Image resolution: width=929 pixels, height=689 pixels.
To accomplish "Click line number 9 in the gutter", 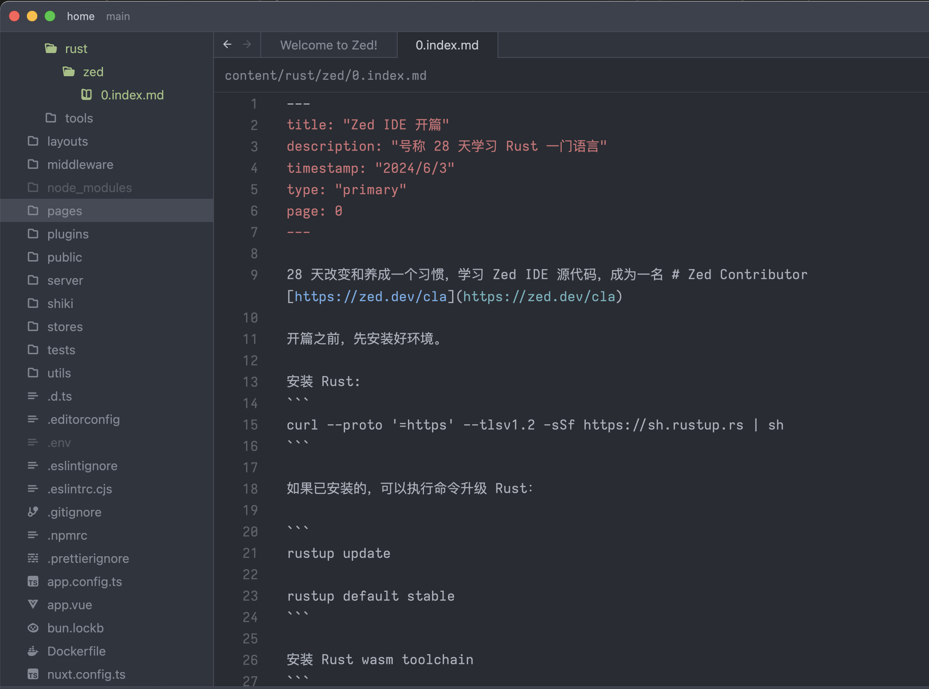I will 254,275.
